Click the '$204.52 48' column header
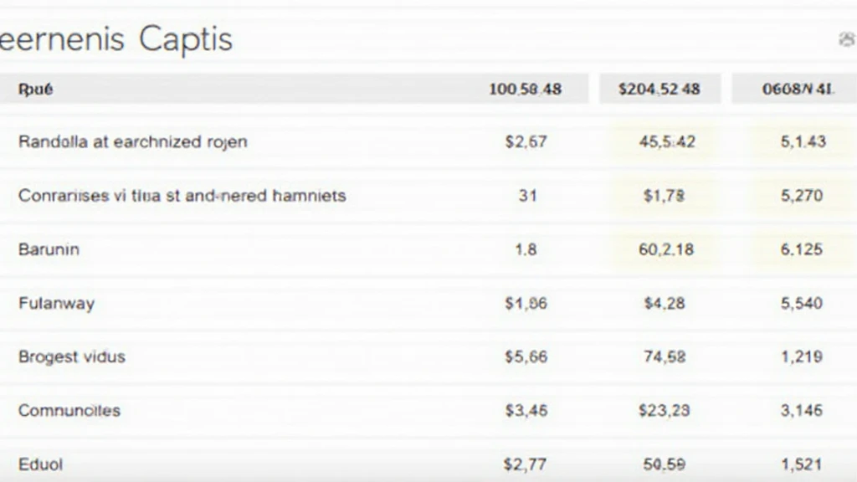857x482 pixels. pos(659,89)
